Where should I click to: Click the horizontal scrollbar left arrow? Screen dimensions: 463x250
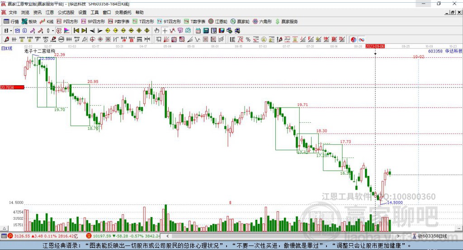tap(168, 236)
